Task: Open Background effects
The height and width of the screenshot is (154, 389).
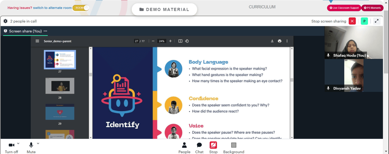Action: point(234,148)
